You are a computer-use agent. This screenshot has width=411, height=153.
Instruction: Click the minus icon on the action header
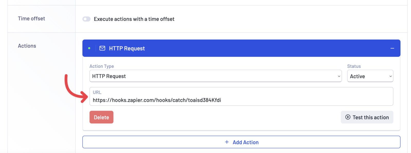tap(392, 48)
